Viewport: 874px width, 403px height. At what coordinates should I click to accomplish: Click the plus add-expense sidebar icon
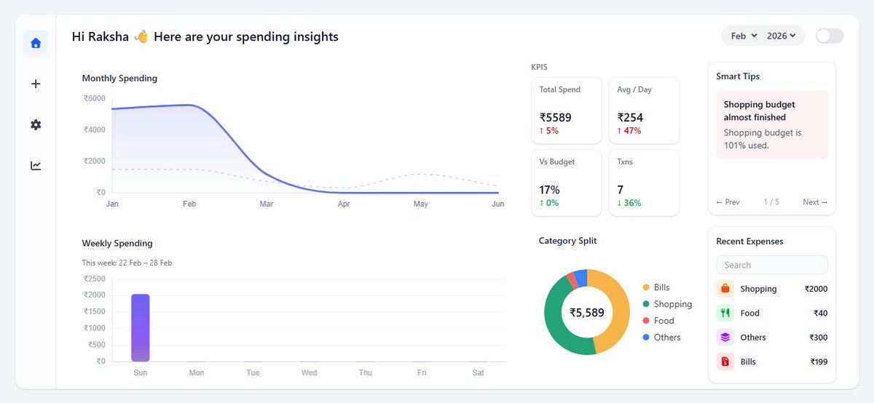pos(36,84)
